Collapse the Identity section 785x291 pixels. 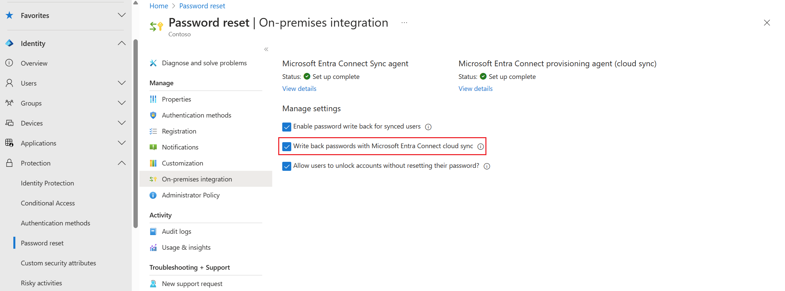pyautogui.click(x=122, y=43)
